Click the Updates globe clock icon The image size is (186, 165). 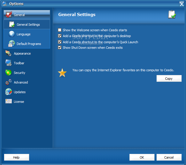pyautogui.click(x=8, y=92)
